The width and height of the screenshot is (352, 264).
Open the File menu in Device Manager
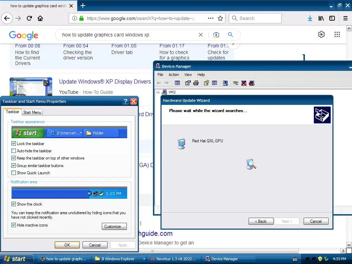[x=160, y=75]
